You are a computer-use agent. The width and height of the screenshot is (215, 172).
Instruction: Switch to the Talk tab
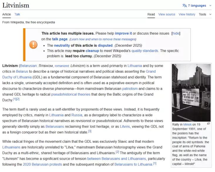17,14
